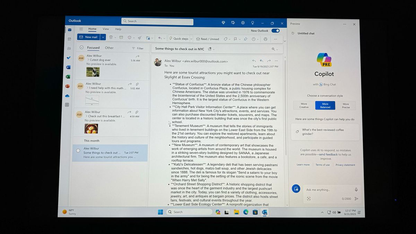The height and width of the screenshot is (234, 416).
Task: Select all messages circle beside Focused
Action: point(81,47)
